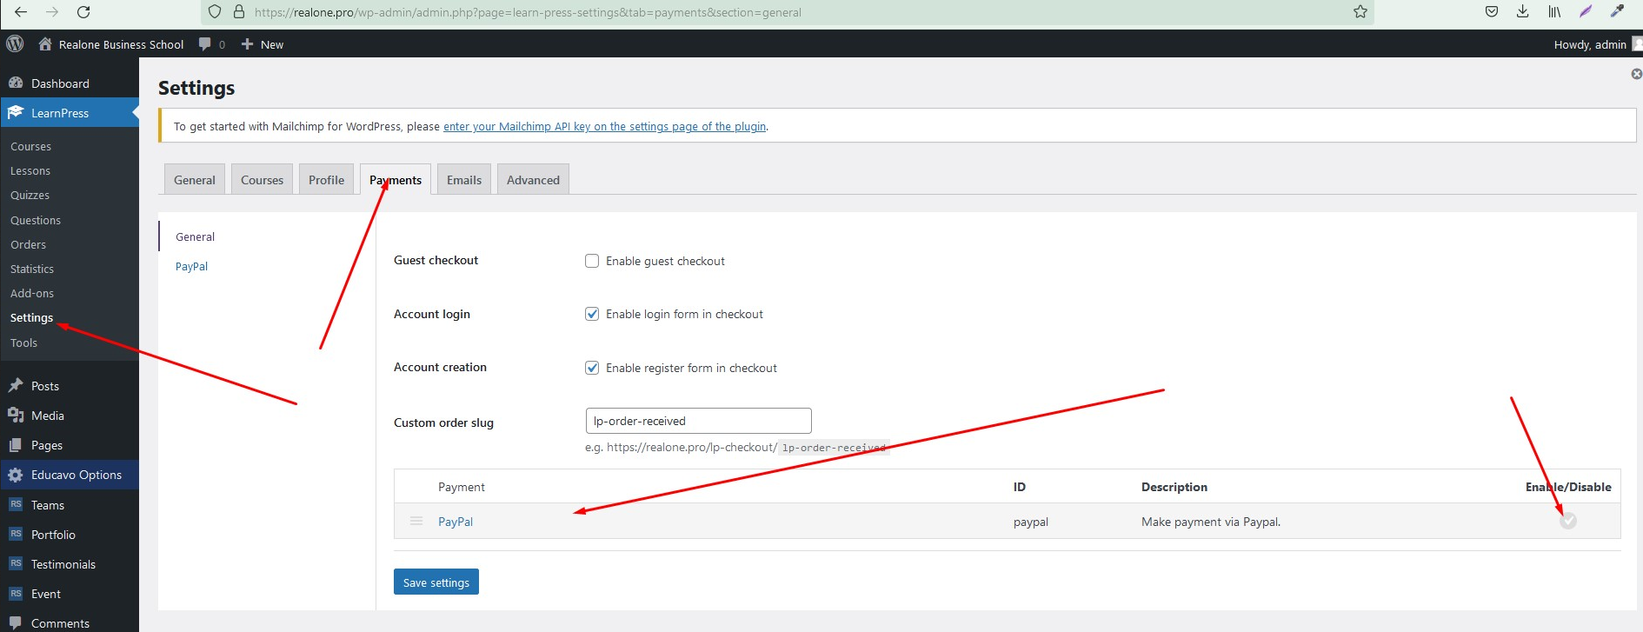Bookmark this page with star icon

click(1360, 12)
